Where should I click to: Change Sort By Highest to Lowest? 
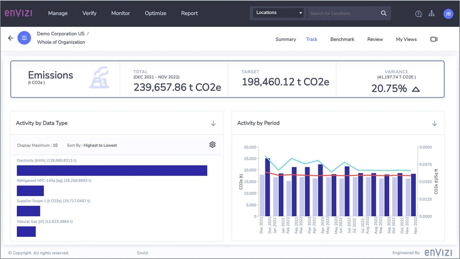pos(92,145)
